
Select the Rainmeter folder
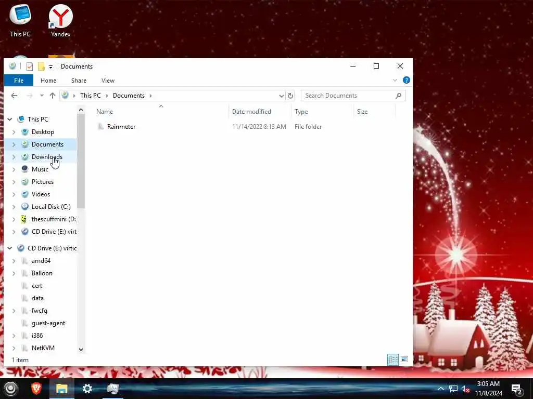pos(121,127)
